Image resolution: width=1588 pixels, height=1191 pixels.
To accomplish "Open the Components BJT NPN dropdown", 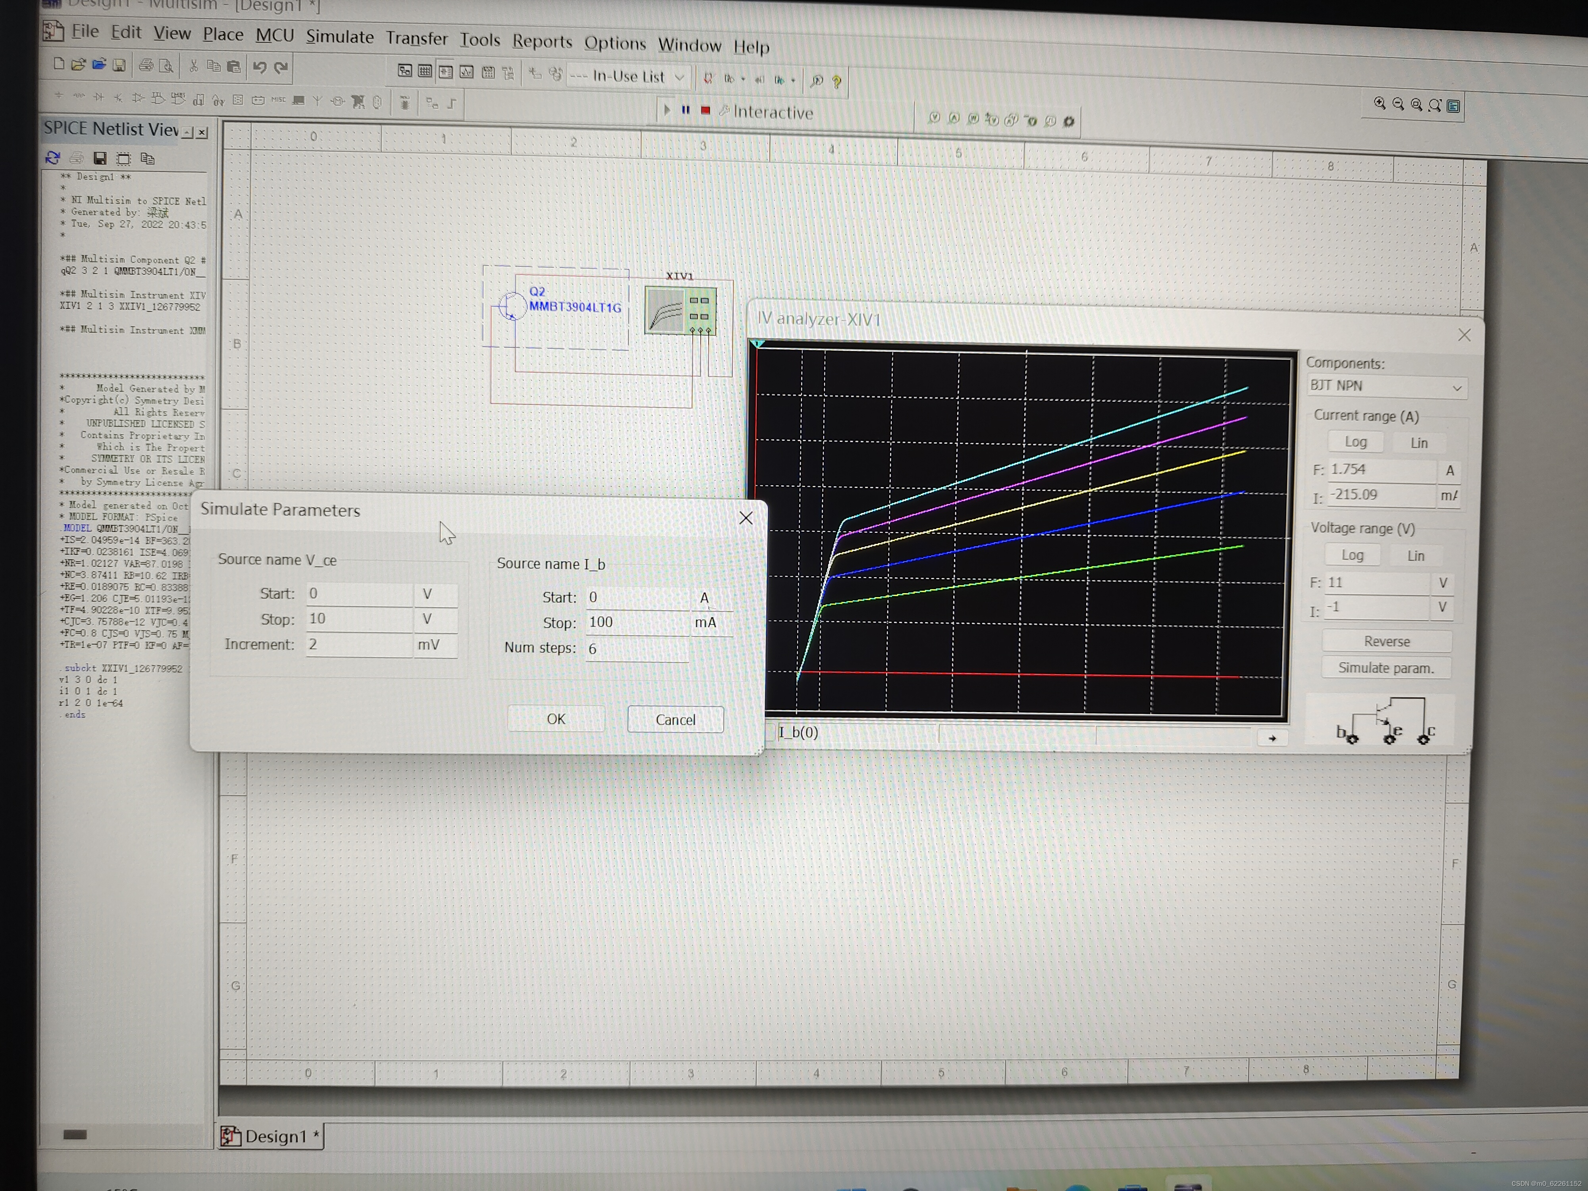I will (x=1387, y=386).
